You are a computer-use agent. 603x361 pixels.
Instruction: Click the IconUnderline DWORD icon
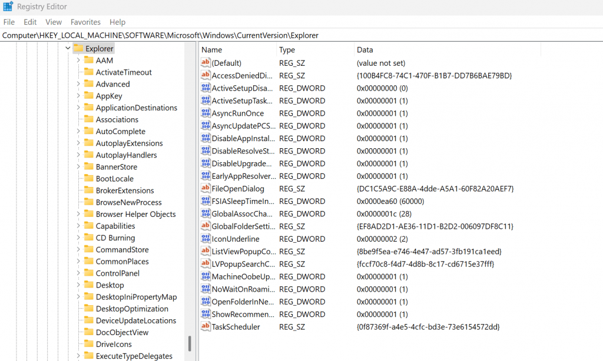pyautogui.click(x=206, y=239)
